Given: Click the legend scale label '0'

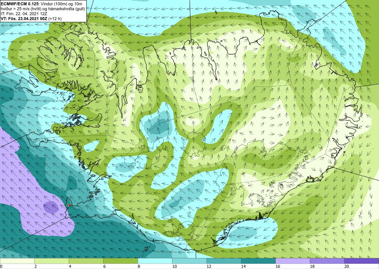Looking at the screenshot, I should pyautogui.click(x=1, y=266).
